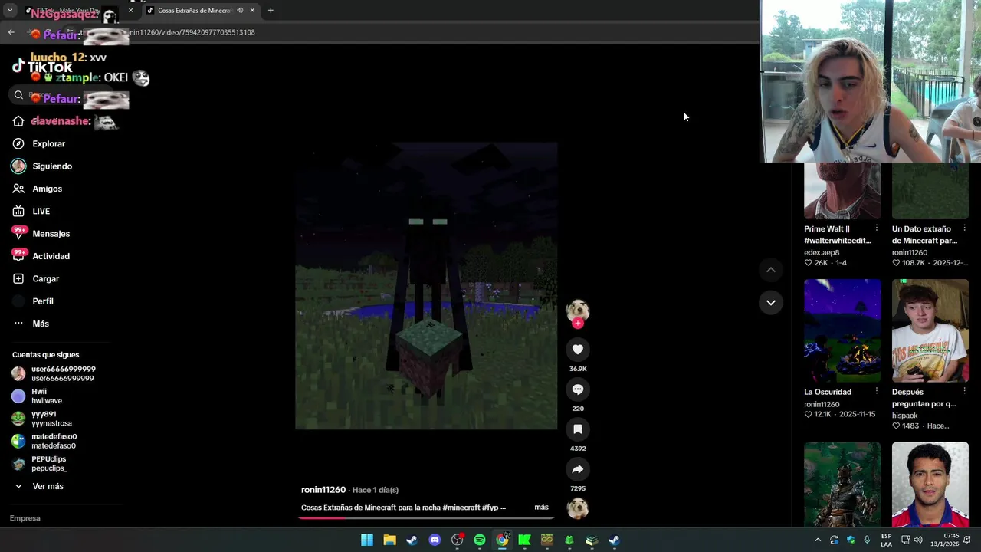Open Discord from taskbar

pyautogui.click(x=435, y=540)
